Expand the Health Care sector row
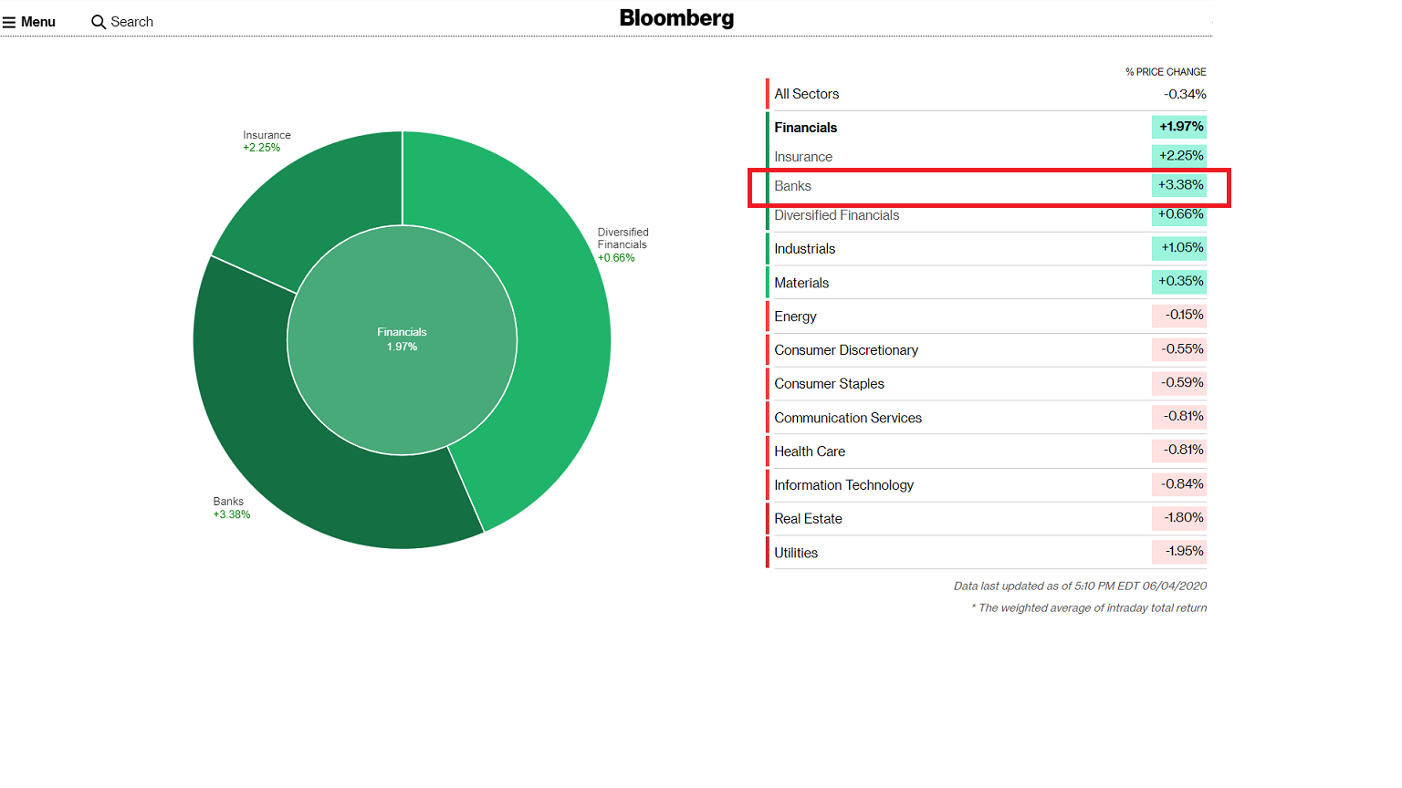 tap(986, 451)
